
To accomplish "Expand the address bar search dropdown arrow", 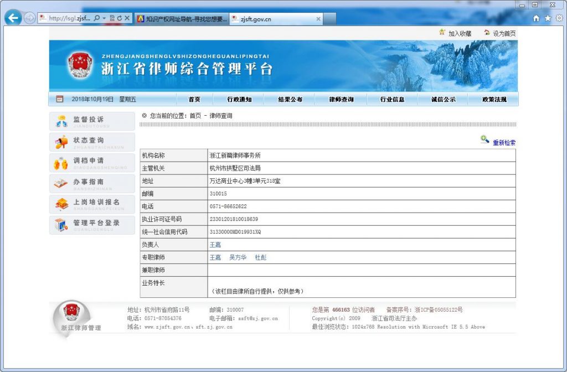I will tap(104, 18).
